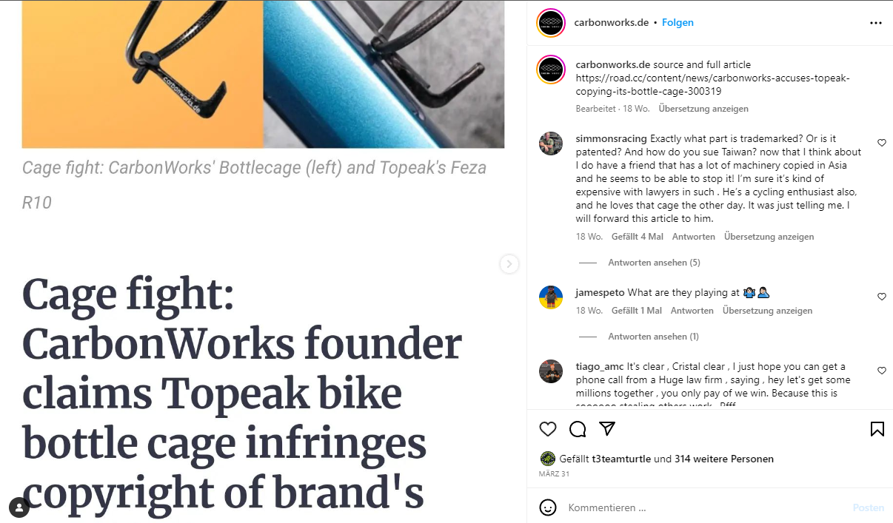Like simmonsracing's comment
Screen dimensions: 893x523
click(881, 143)
